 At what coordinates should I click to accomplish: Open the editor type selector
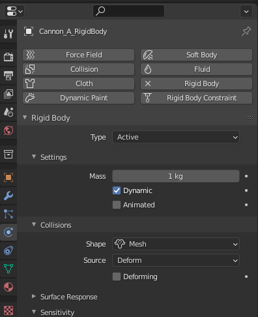[x=14, y=11]
